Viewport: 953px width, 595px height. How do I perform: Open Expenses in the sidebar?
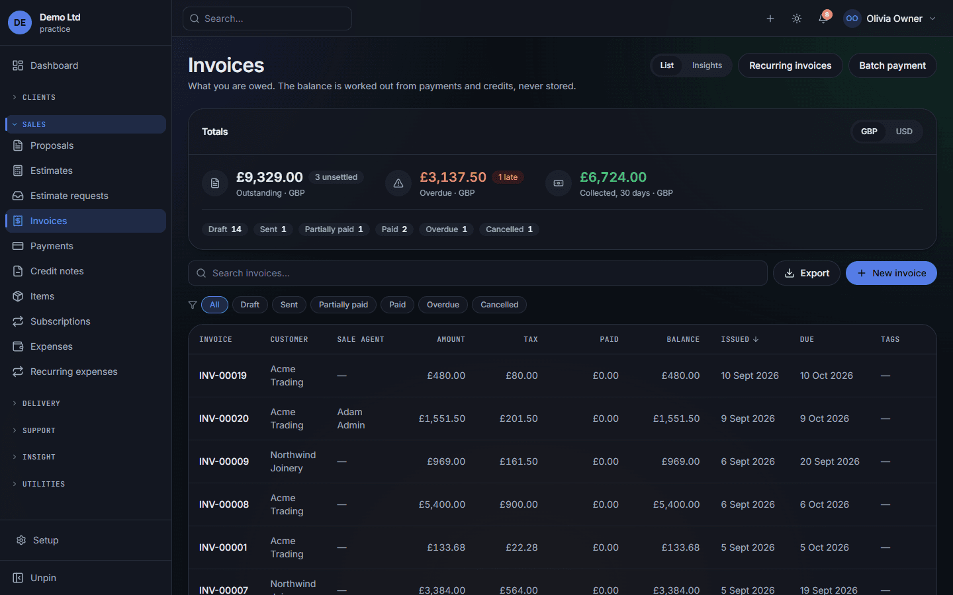tap(85, 346)
